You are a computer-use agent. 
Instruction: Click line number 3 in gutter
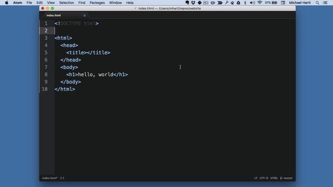46,38
